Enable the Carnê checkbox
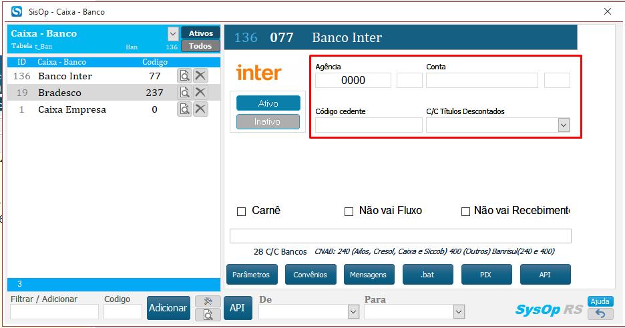625x328 pixels. [242, 211]
